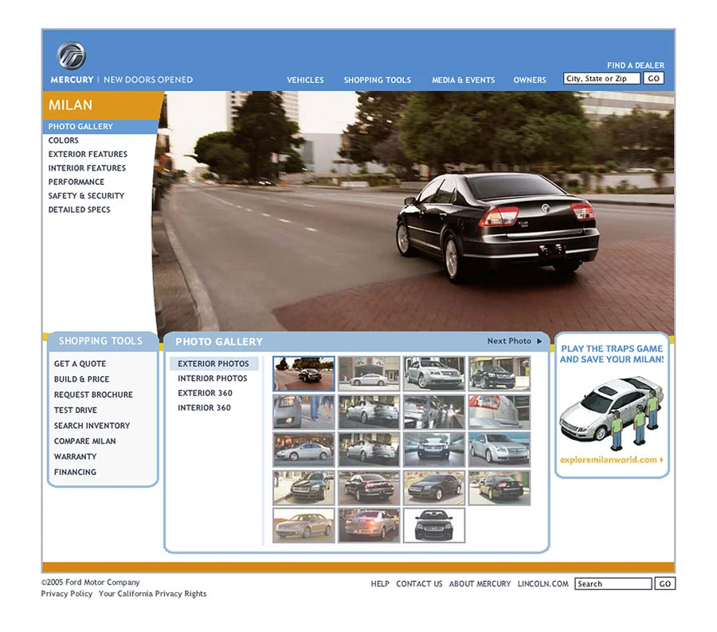Open the Colors section

click(64, 140)
